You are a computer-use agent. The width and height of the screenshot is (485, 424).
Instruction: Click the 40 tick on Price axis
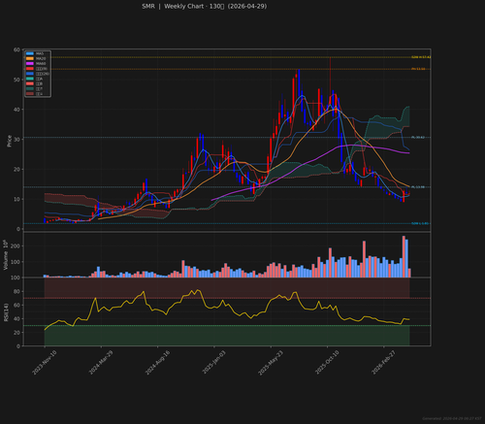[16, 110]
